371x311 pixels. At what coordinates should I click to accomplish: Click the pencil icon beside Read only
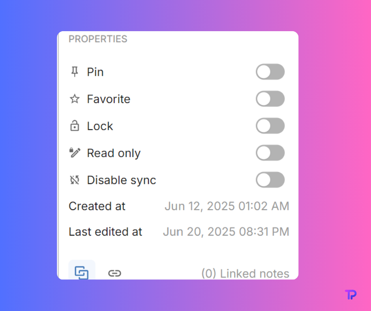coord(75,153)
